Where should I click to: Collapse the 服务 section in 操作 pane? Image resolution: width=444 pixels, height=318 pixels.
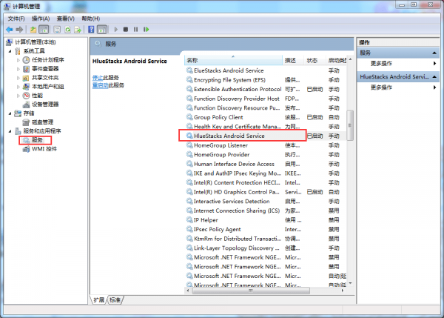click(434, 53)
